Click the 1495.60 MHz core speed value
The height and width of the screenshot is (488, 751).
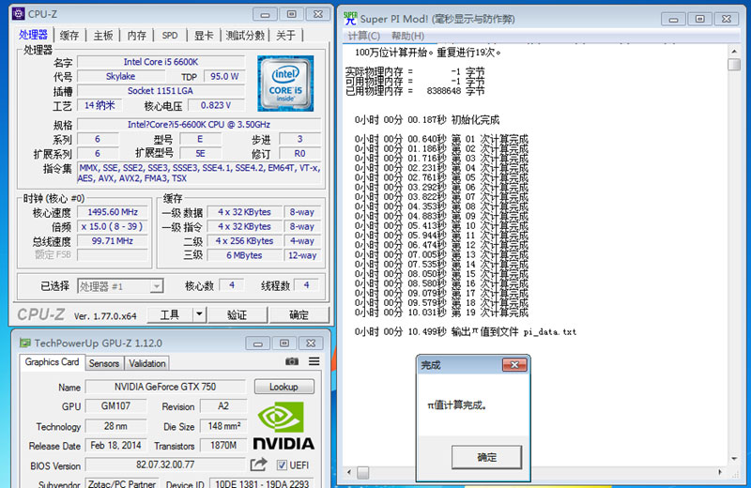[113, 212]
